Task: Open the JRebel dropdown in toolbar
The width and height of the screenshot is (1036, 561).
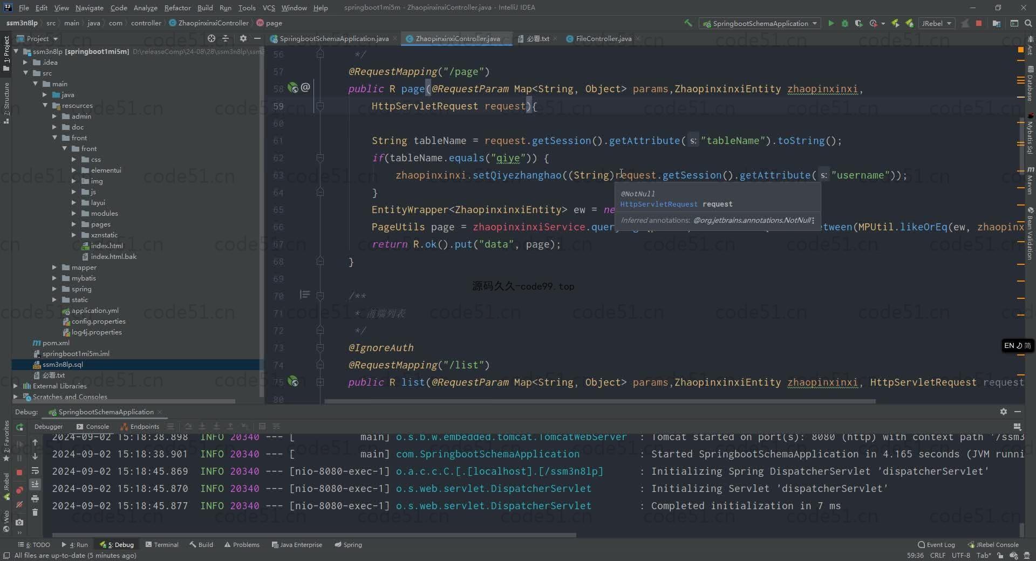Action: pos(937,23)
